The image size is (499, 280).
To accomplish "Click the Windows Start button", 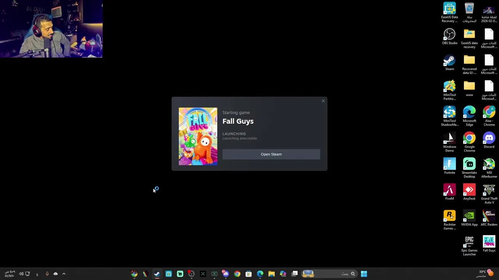I will point(364,274).
